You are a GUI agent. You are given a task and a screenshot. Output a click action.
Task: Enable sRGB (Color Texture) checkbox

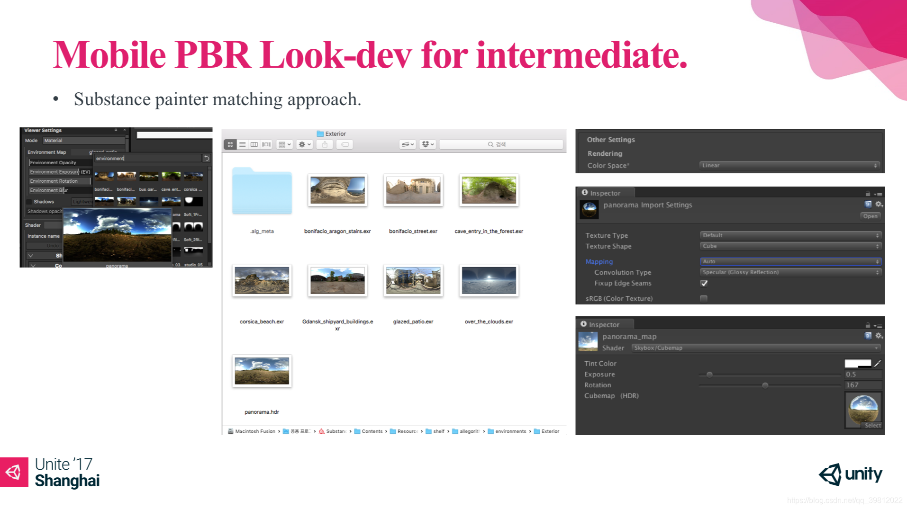[704, 299]
